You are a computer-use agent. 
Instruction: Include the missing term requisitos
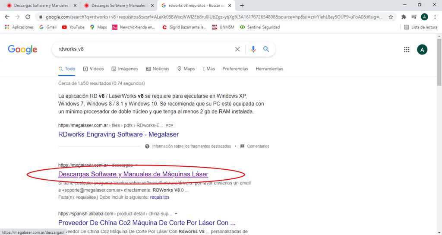pyautogui.click(x=160, y=197)
